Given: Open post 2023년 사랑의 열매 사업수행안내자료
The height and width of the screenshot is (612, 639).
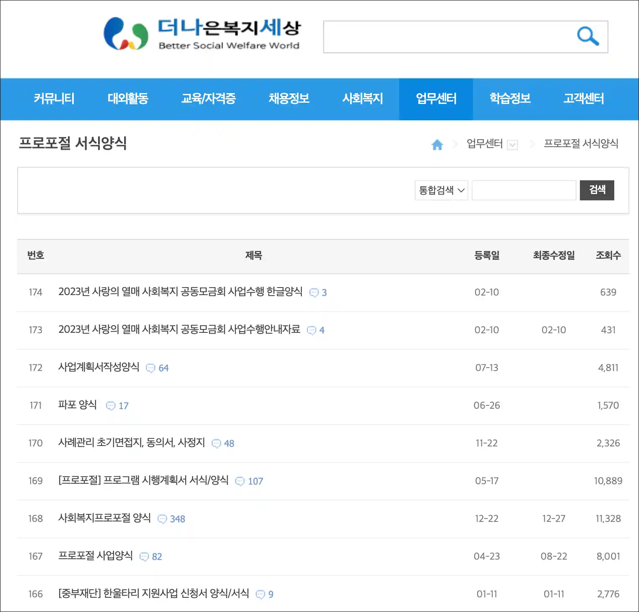Looking at the screenshot, I should click(x=179, y=329).
